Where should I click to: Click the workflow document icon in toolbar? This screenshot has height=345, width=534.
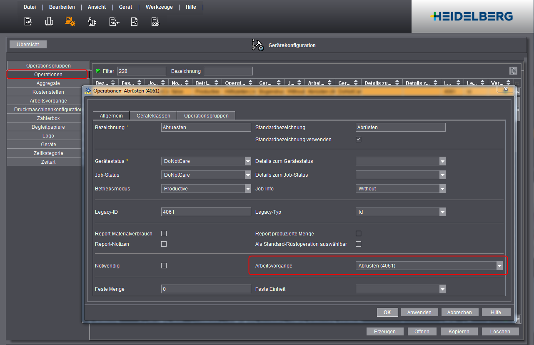[x=155, y=22]
